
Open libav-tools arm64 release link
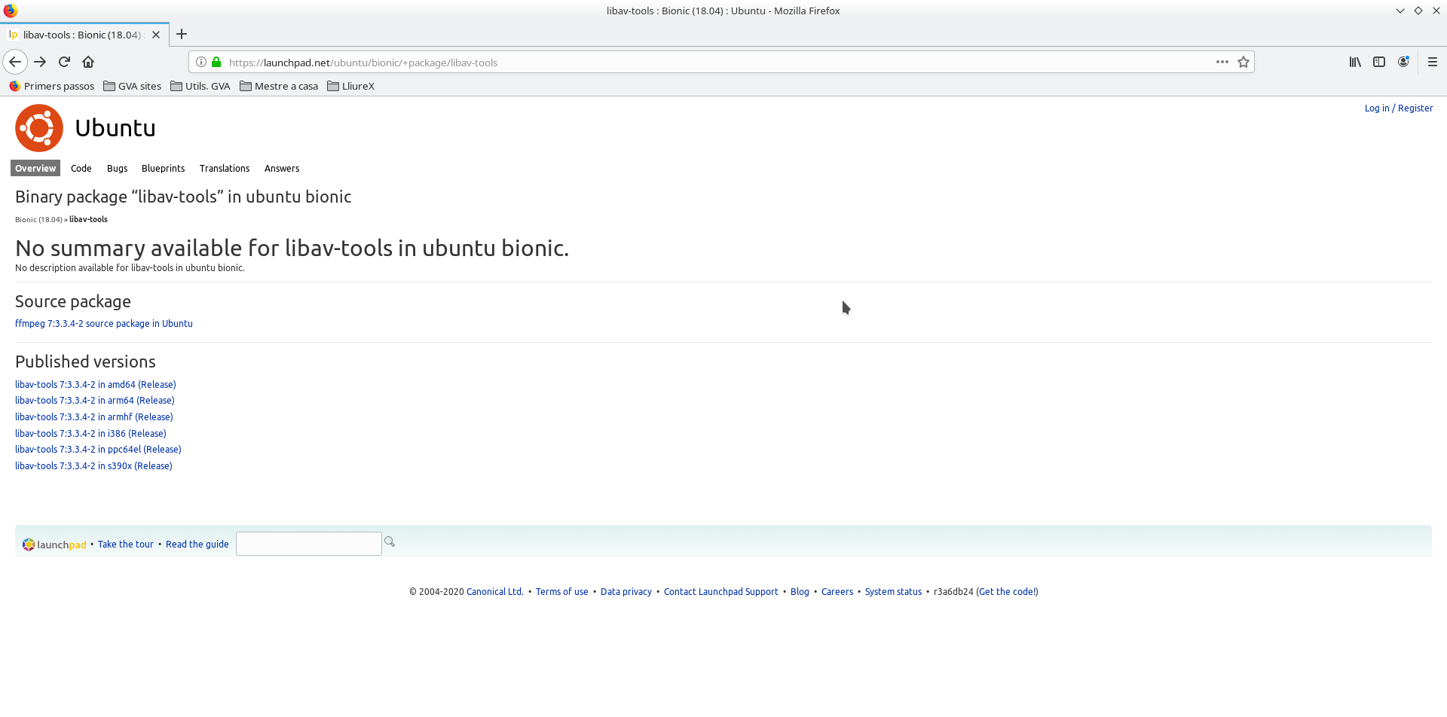[95, 400]
